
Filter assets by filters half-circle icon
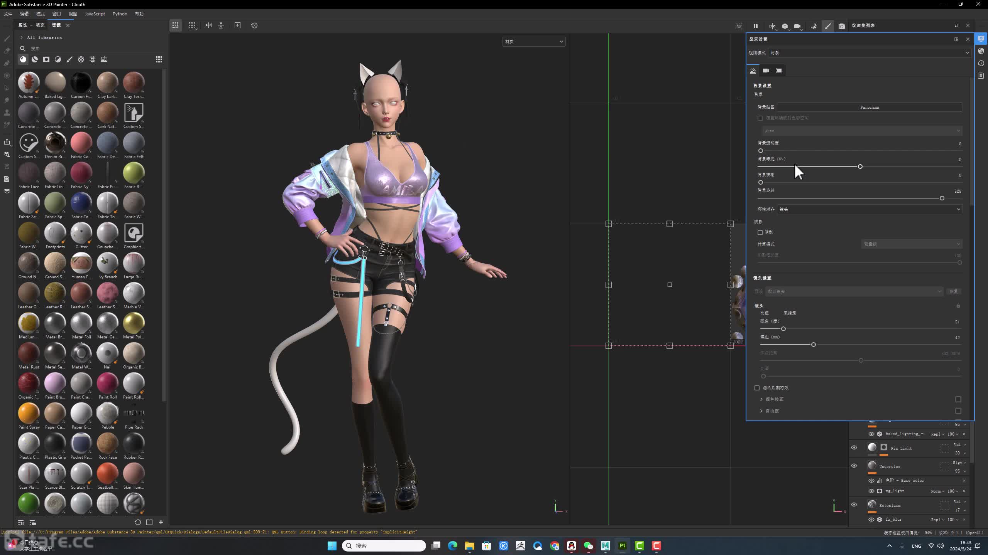click(58, 59)
